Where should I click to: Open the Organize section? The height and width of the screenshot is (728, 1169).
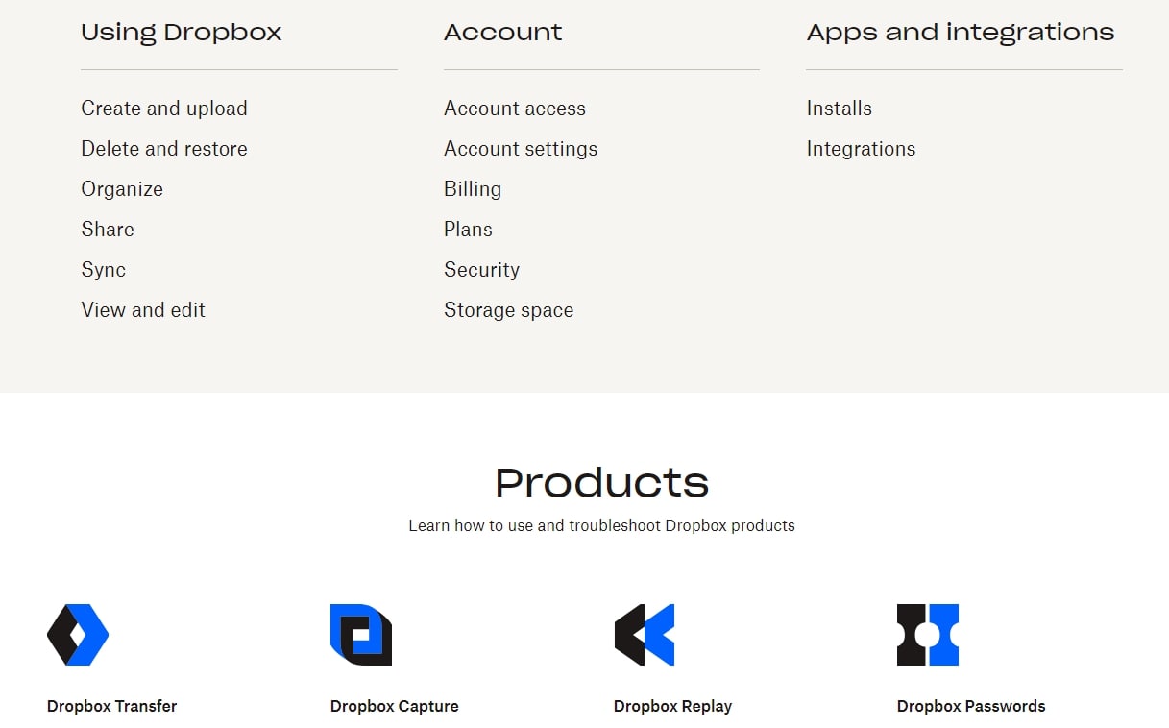(122, 189)
